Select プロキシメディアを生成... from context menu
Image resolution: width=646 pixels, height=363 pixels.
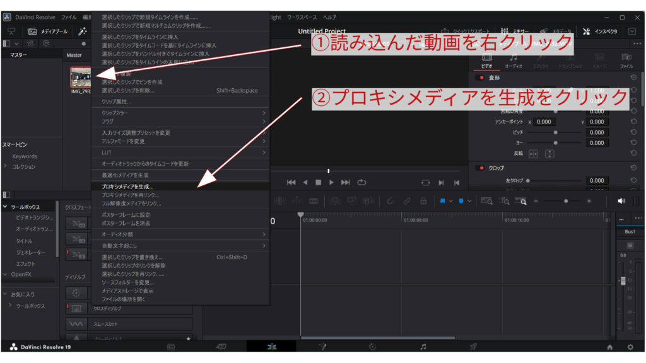tap(180, 187)
